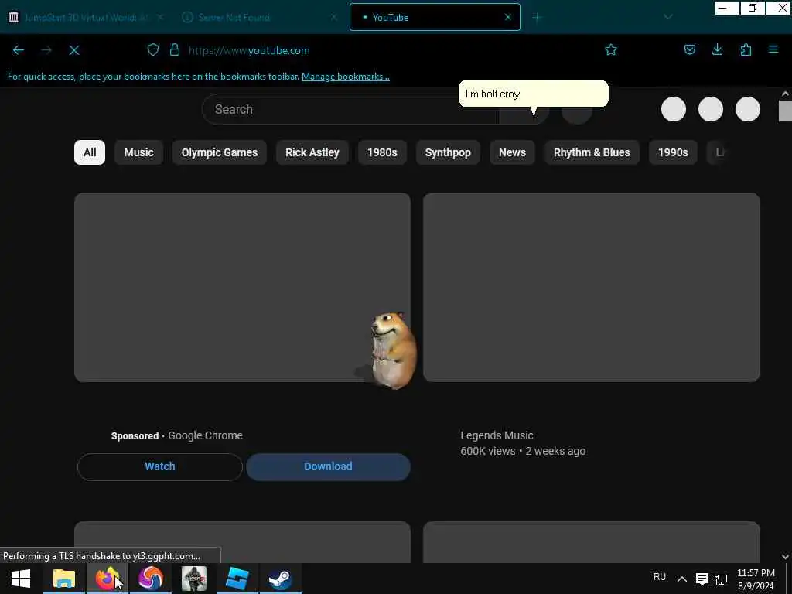This screenshot has height=594, width=792.
Task: Switch to JumpStart 3D Virtual World tab
Action: coord(85,17)
